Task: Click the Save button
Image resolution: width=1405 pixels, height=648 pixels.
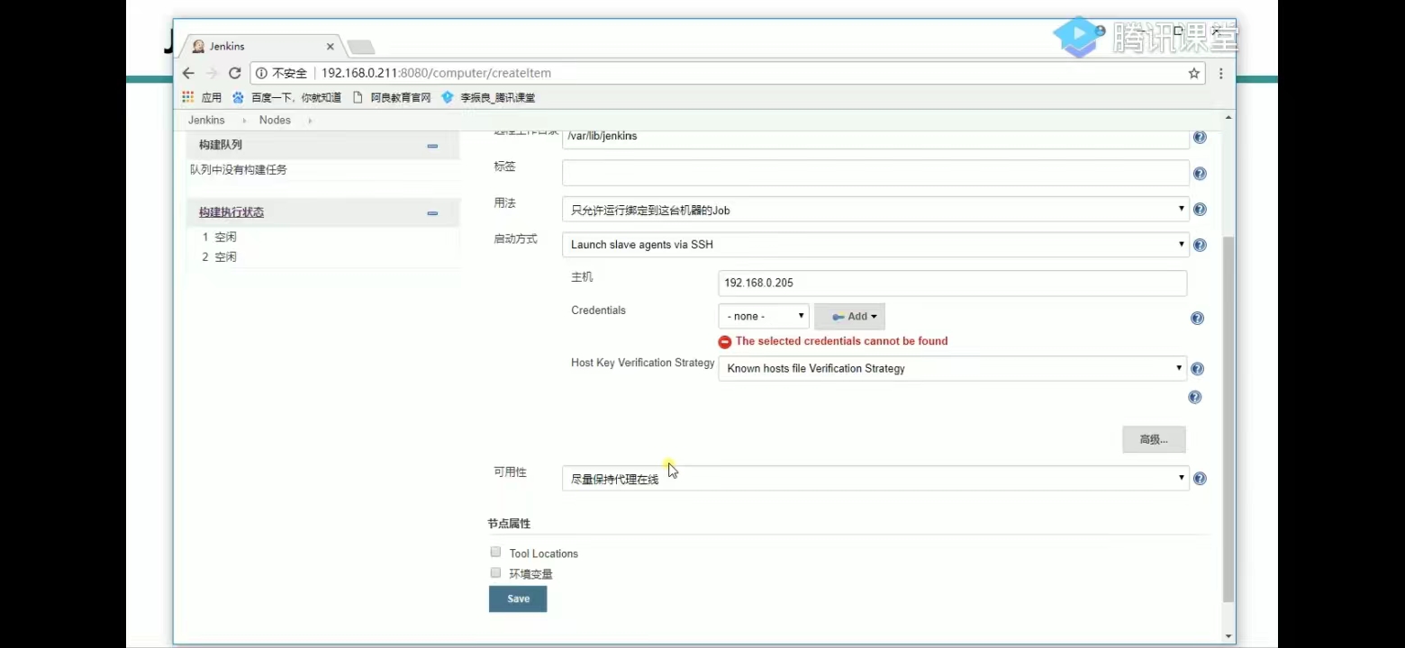Action: 518,599
